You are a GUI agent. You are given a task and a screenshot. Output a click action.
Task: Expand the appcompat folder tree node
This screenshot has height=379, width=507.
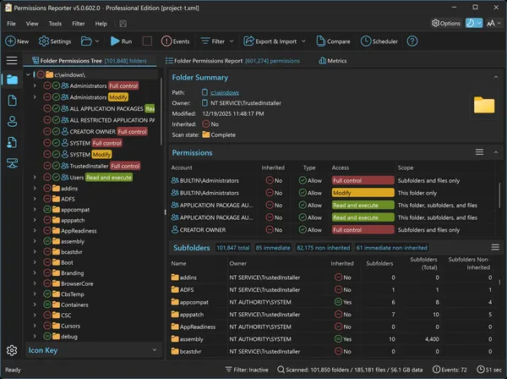(x=35, y=210)
